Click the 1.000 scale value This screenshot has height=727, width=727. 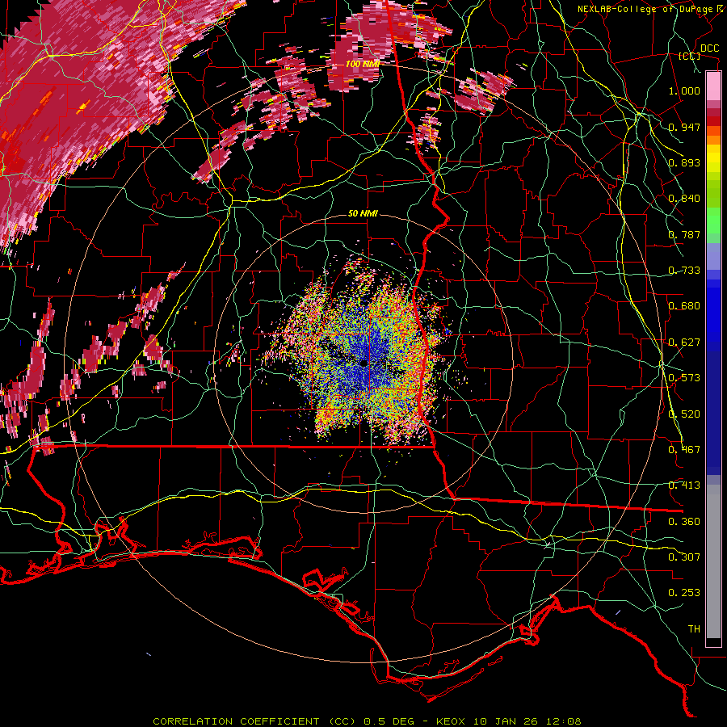point(684,90)
